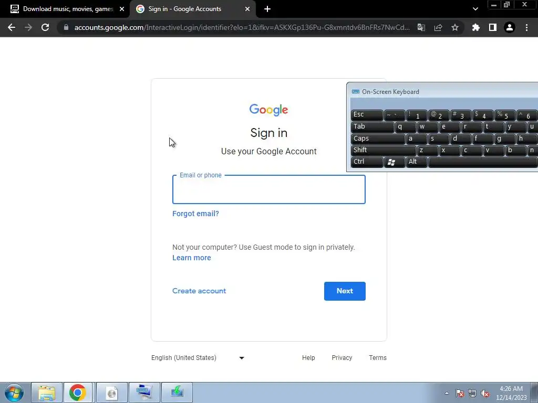Screen dimensions: 538x403
Task: Tap Windows logo key on On-Screen Keyboard
Action: [394, 162]
